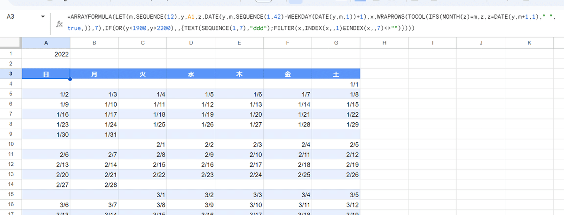Click the cell with date 1/2

[x=46, y=94]
